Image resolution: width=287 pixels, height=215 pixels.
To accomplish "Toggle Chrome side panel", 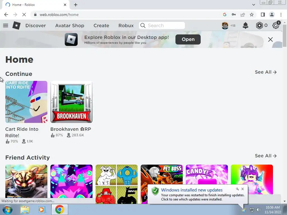I will click(x=263, y=15).
